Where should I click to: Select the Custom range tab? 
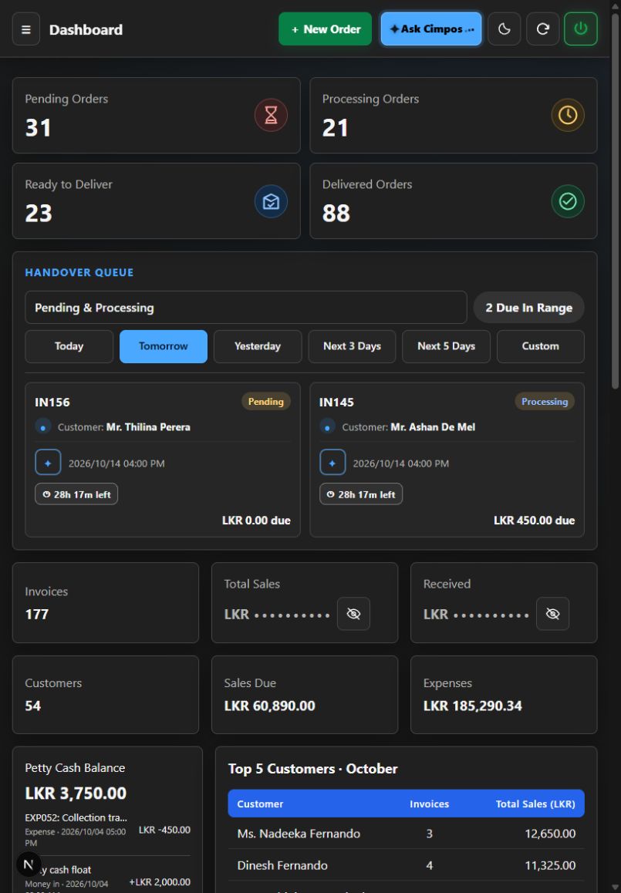tap(541, 346)
